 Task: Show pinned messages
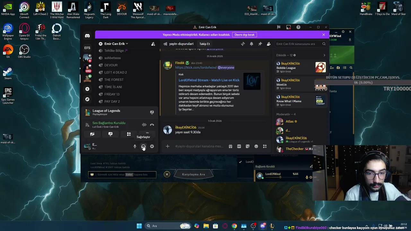[x=260, y=44]
